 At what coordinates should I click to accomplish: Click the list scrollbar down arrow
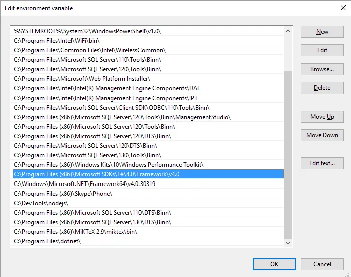(x=288, y=243)
